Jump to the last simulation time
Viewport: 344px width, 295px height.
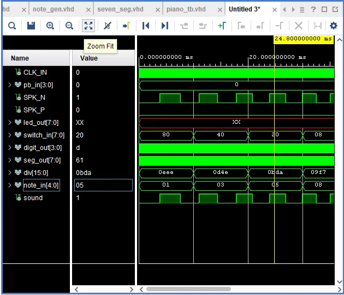tap(165, 26)
